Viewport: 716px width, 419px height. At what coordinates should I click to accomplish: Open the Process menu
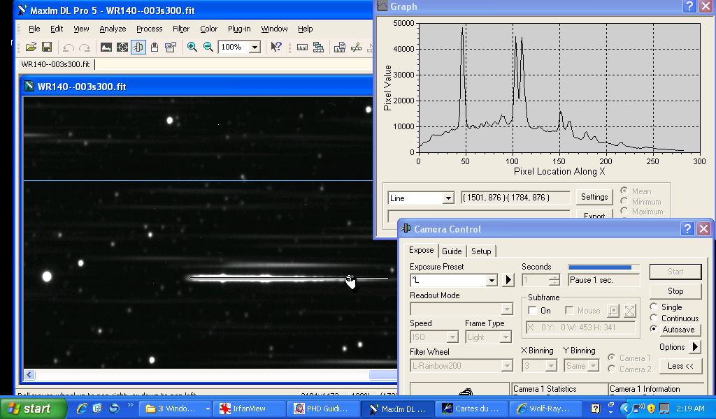(x=150, y=29)
